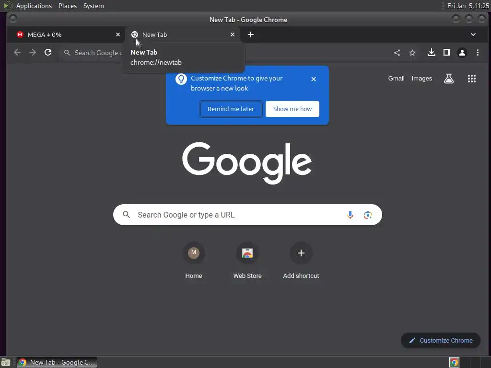The width and height of the screenshot is (491, 368).
Task: Toggle the side panel icon
Action: [x=447, y=53]
